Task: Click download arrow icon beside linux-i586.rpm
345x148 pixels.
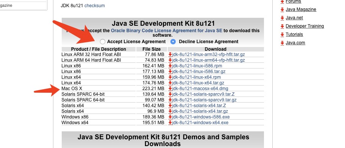Action: [x=170, y=66]
